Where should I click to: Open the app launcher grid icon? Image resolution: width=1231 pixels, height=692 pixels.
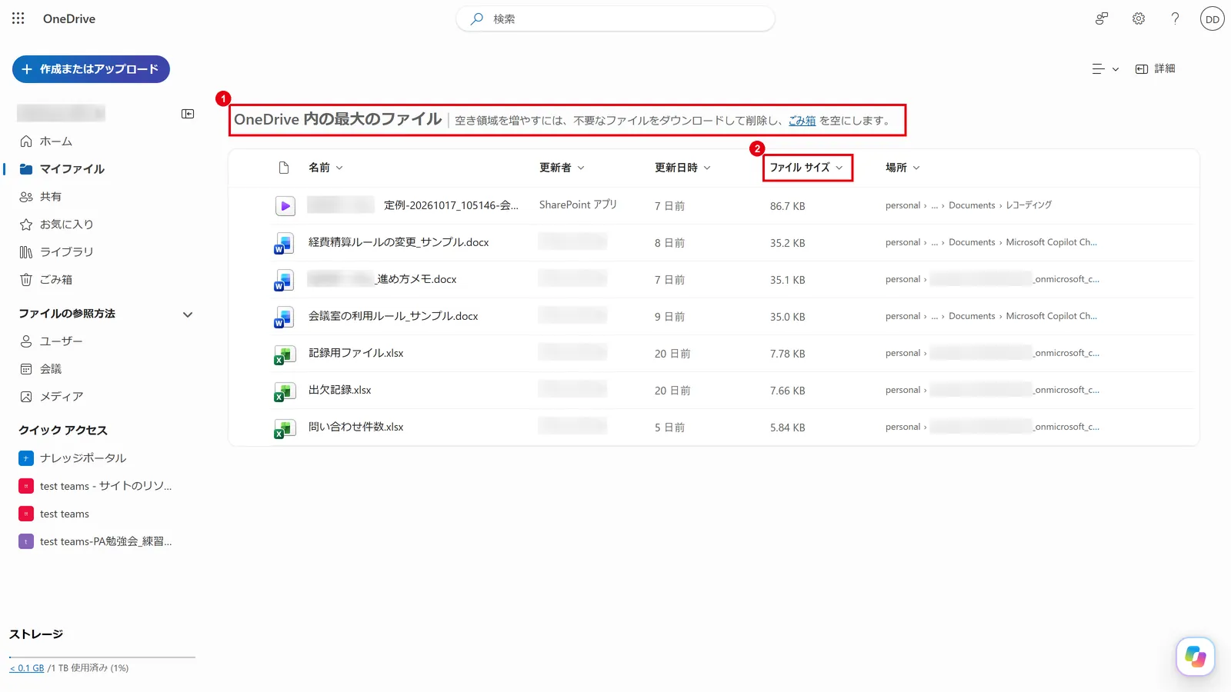18,18
